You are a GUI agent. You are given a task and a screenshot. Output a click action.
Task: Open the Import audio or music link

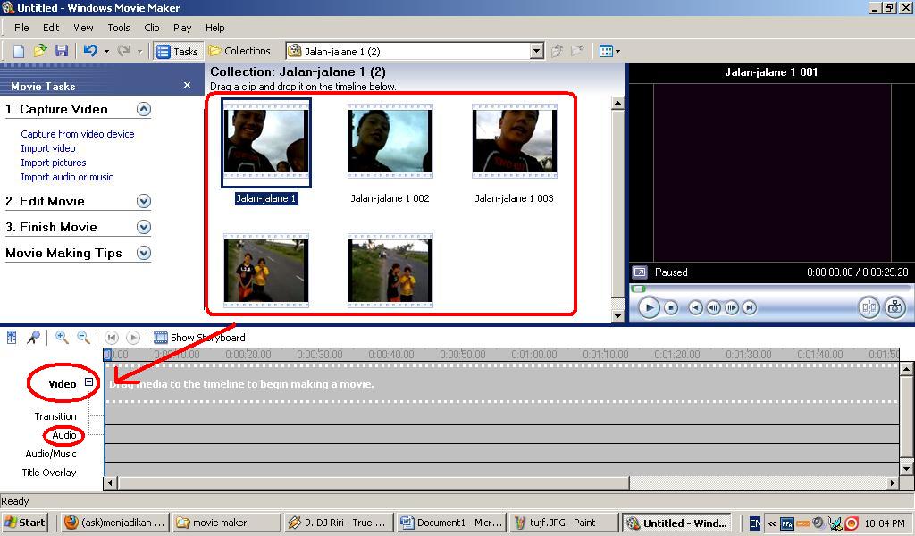67,177
